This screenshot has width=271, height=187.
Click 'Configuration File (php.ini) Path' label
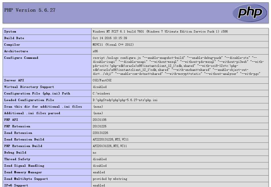point(37,94)
